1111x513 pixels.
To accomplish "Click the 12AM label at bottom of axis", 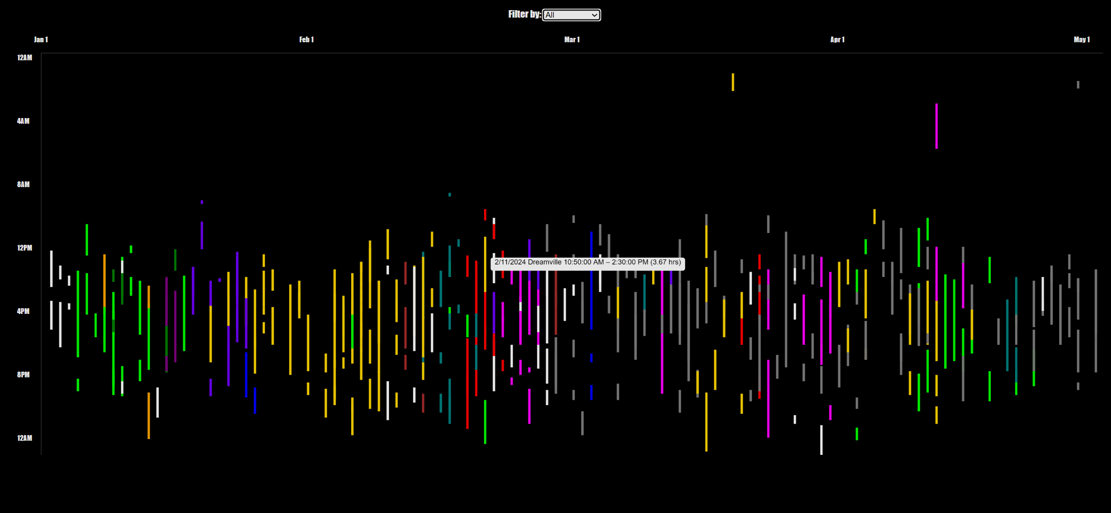I will tap(25, 438).
